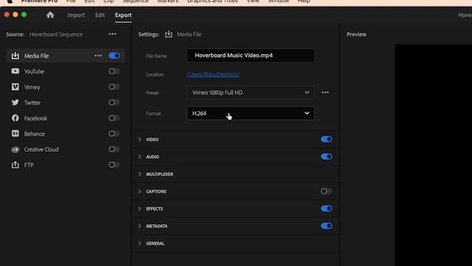Expand the Captions section
This screenshot has height=266, width=472.
(139, 191)
